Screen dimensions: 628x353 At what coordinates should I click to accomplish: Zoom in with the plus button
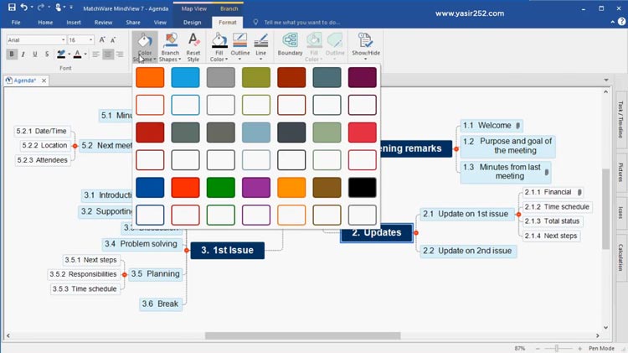pyautogui.click(x=579, y=348)
